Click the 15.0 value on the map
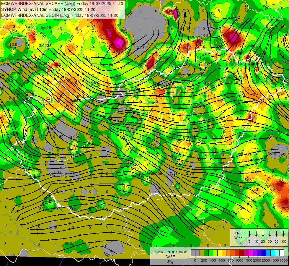Screen dimensions: 289x266 pos(29,63)
